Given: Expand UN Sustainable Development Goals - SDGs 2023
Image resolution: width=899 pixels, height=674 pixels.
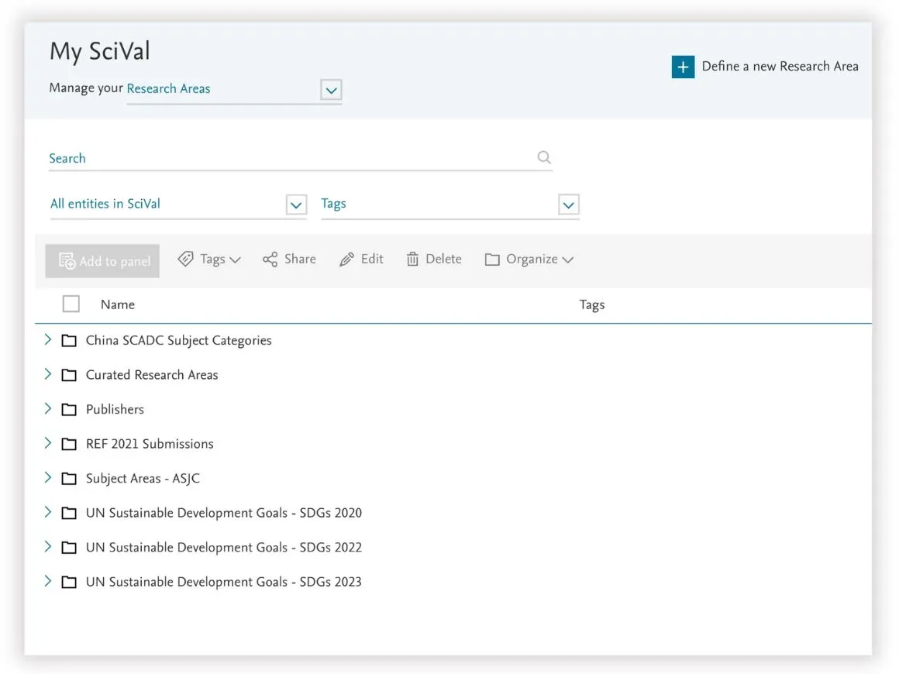Looking at the screenshot, I should coord(47,581).
